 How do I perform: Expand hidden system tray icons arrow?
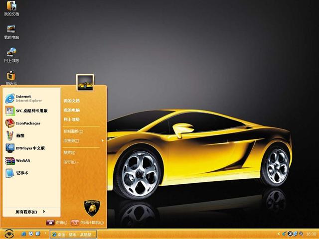[279, 234]
